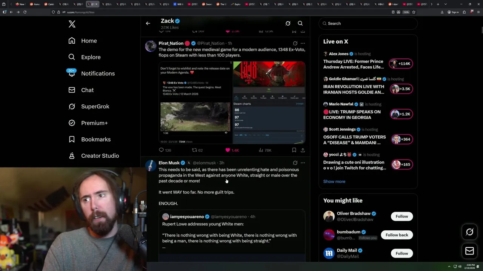Click the page scrollbar thumb at right edge
Screen dimensions: 483x271
click(x=481, y=30)
